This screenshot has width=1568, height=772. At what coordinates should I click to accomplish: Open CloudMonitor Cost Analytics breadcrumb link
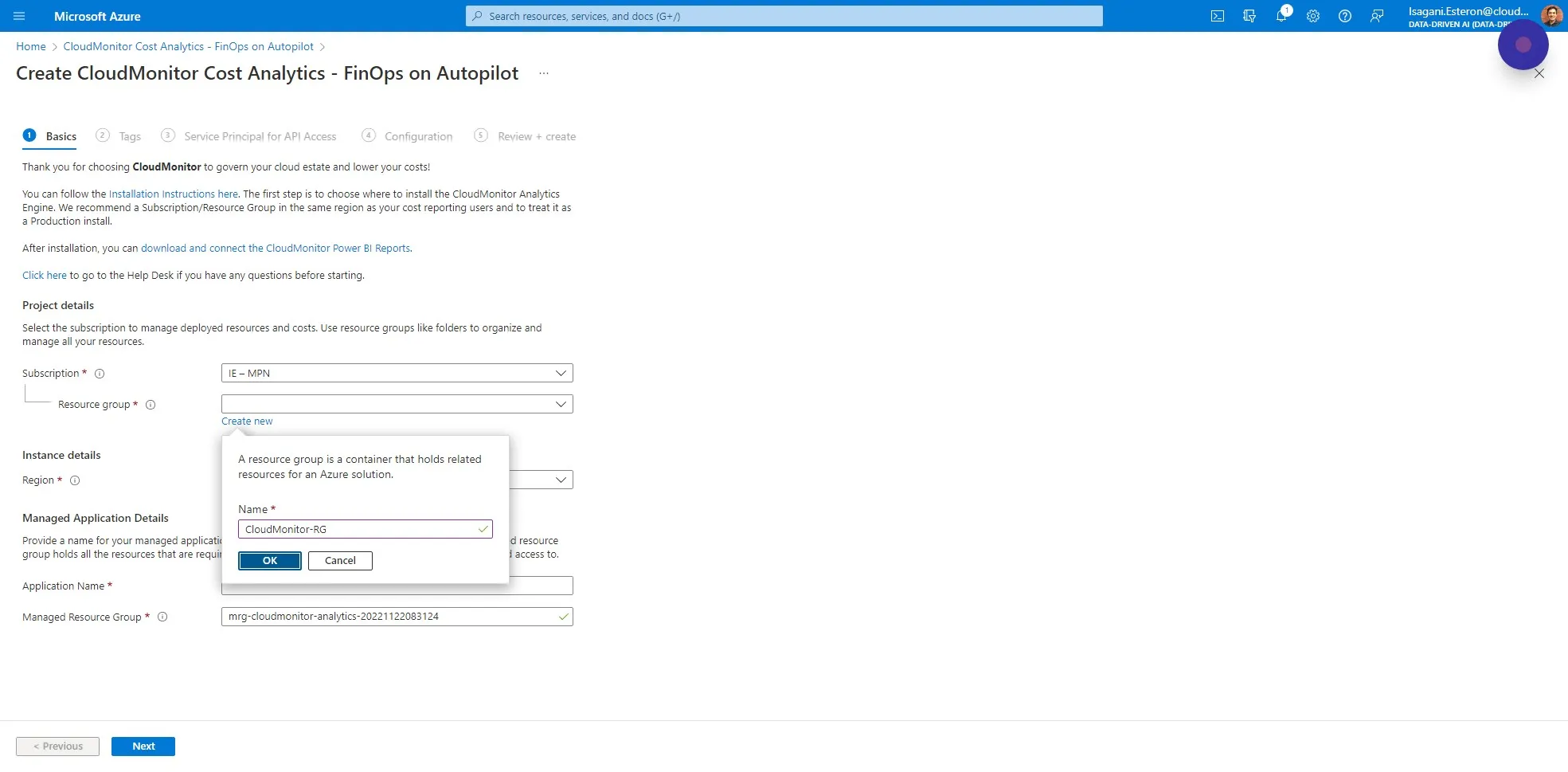pyautogui.click(x=189, y=46)
